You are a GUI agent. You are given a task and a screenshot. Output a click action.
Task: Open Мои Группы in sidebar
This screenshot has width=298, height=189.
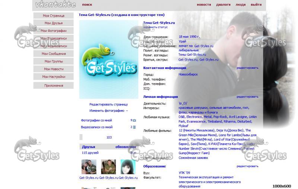click(53, 61)
